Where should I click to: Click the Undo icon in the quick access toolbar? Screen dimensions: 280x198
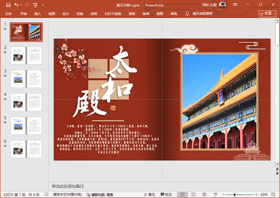click(17, 5)
